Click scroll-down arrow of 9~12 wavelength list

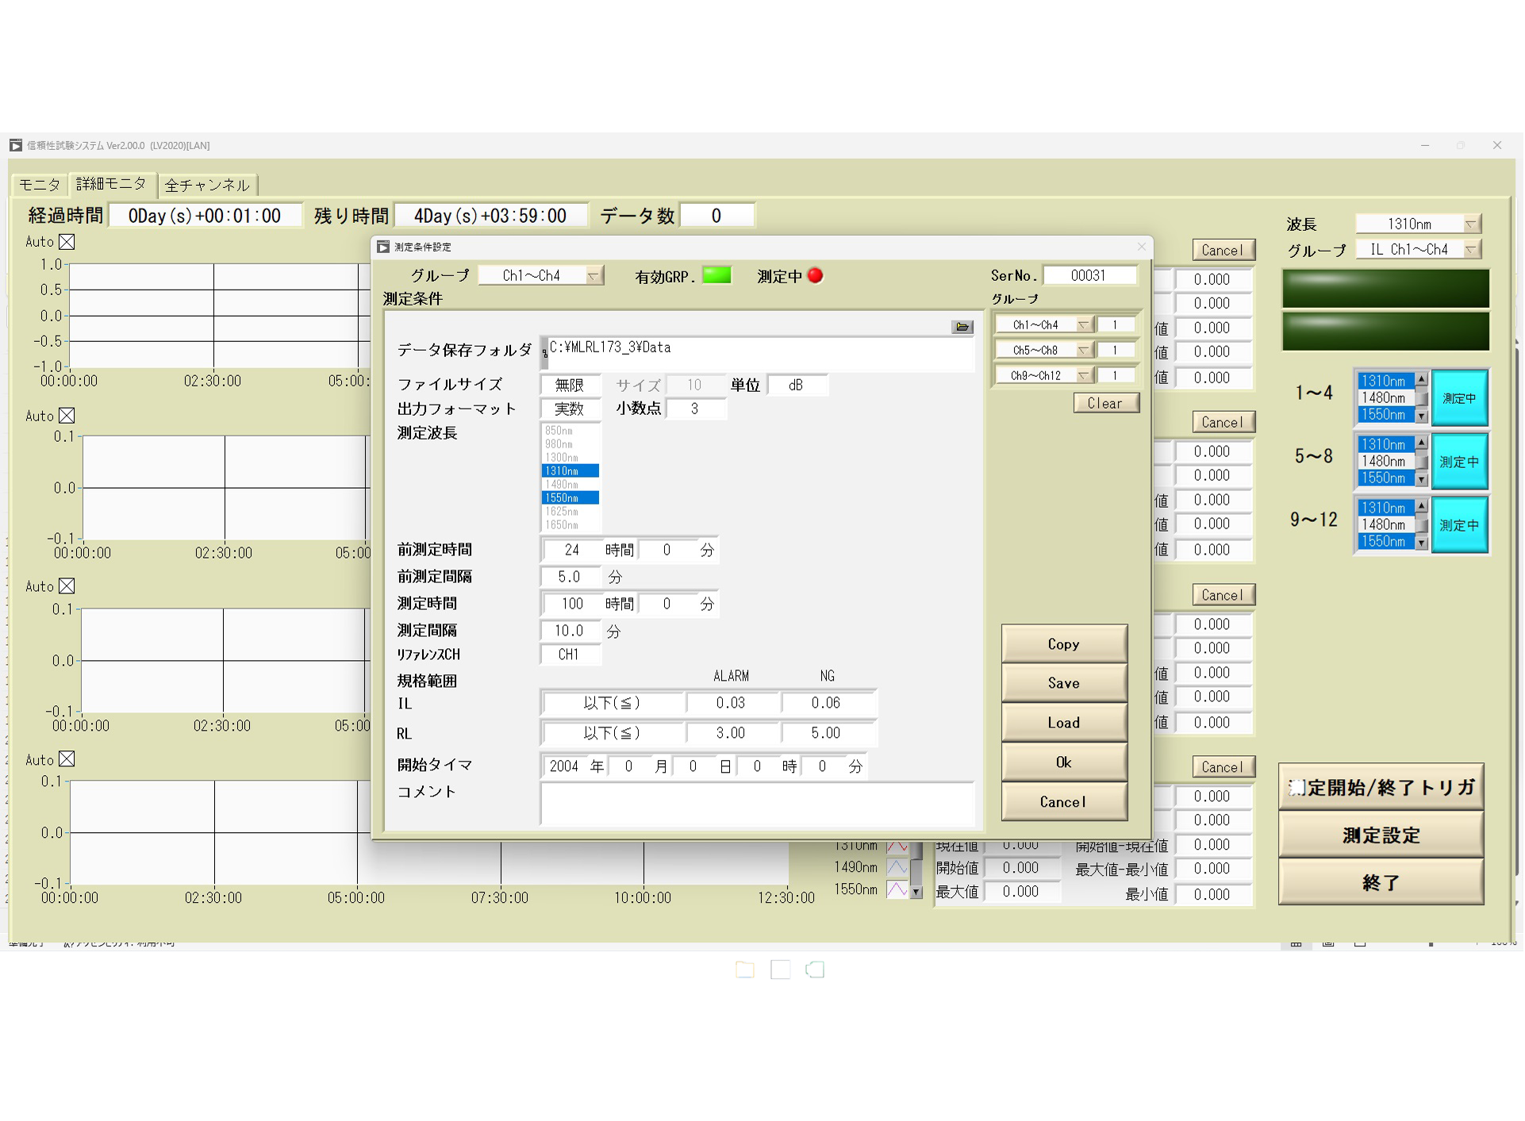tap(1422, 543)
